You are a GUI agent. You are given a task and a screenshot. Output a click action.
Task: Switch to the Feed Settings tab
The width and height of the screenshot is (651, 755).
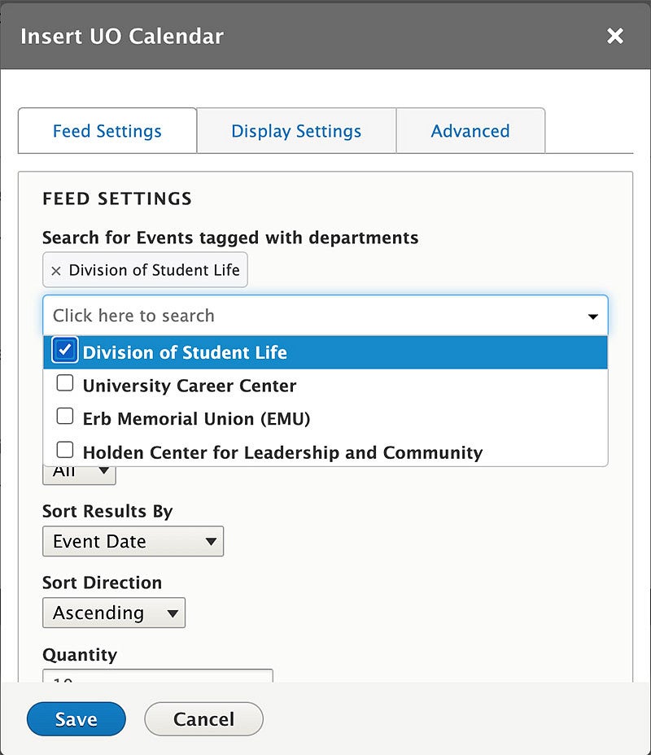click(107, 130)
